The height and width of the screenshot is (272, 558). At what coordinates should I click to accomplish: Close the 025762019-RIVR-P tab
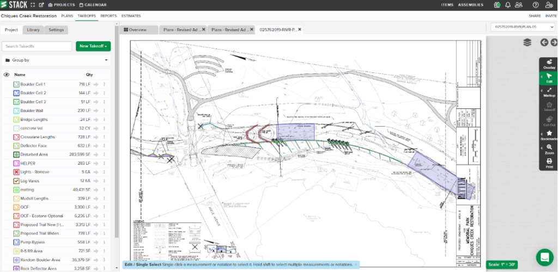coord(300,30)
